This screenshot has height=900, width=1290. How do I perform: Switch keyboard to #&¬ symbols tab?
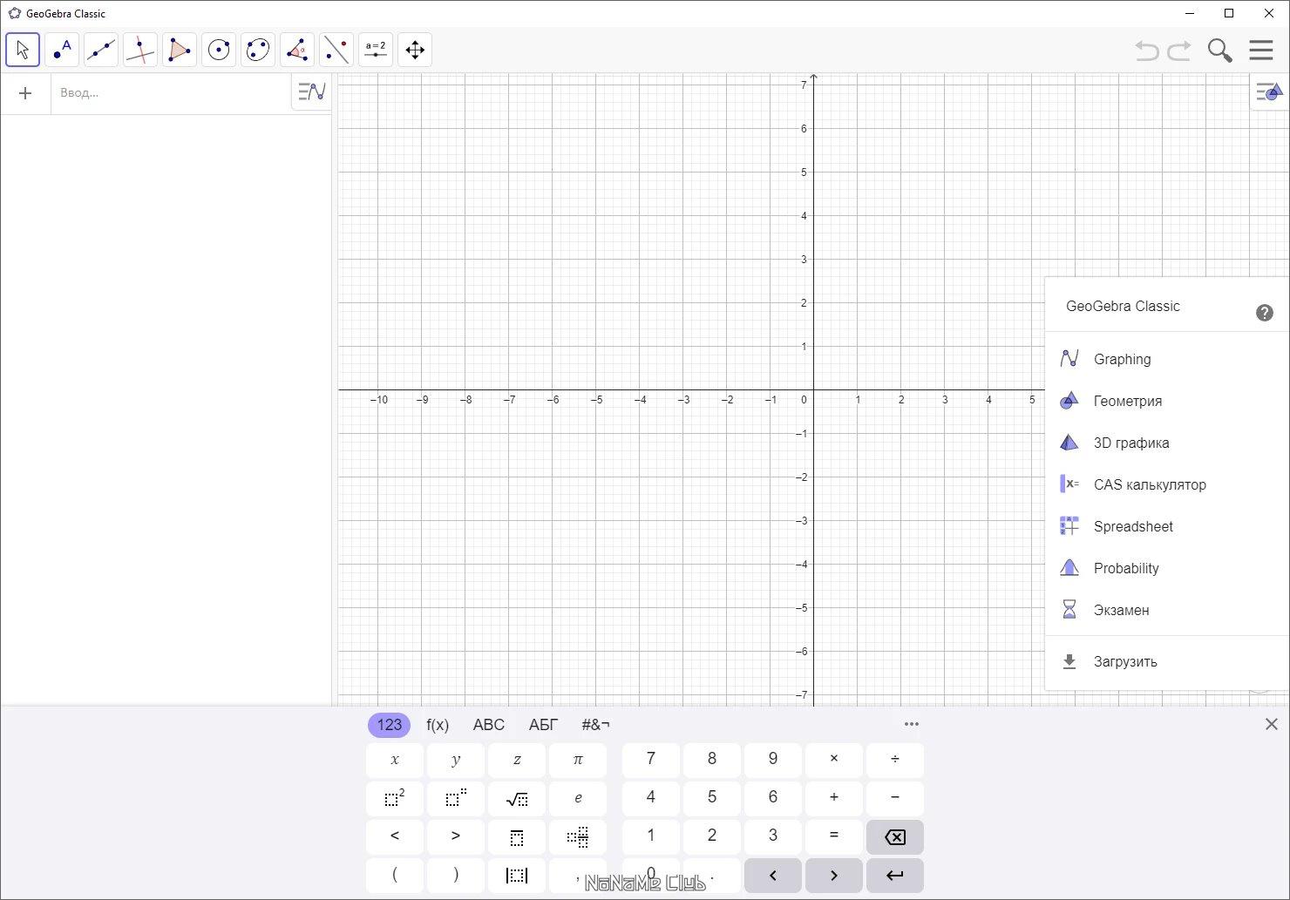(x=595, y=725)
